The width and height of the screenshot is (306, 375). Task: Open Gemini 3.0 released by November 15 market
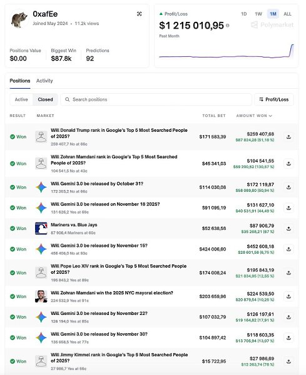[x=99, y=246]
